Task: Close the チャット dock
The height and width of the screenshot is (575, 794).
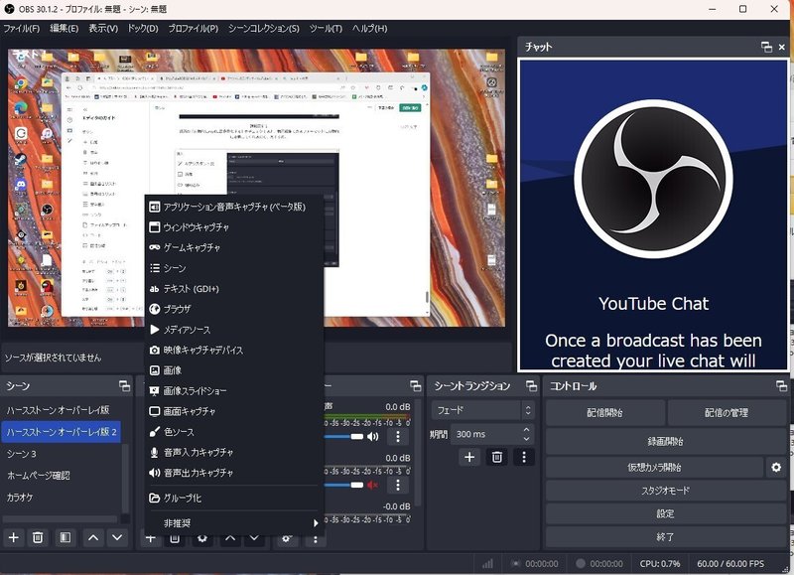Action: click(x=782, y=47)
